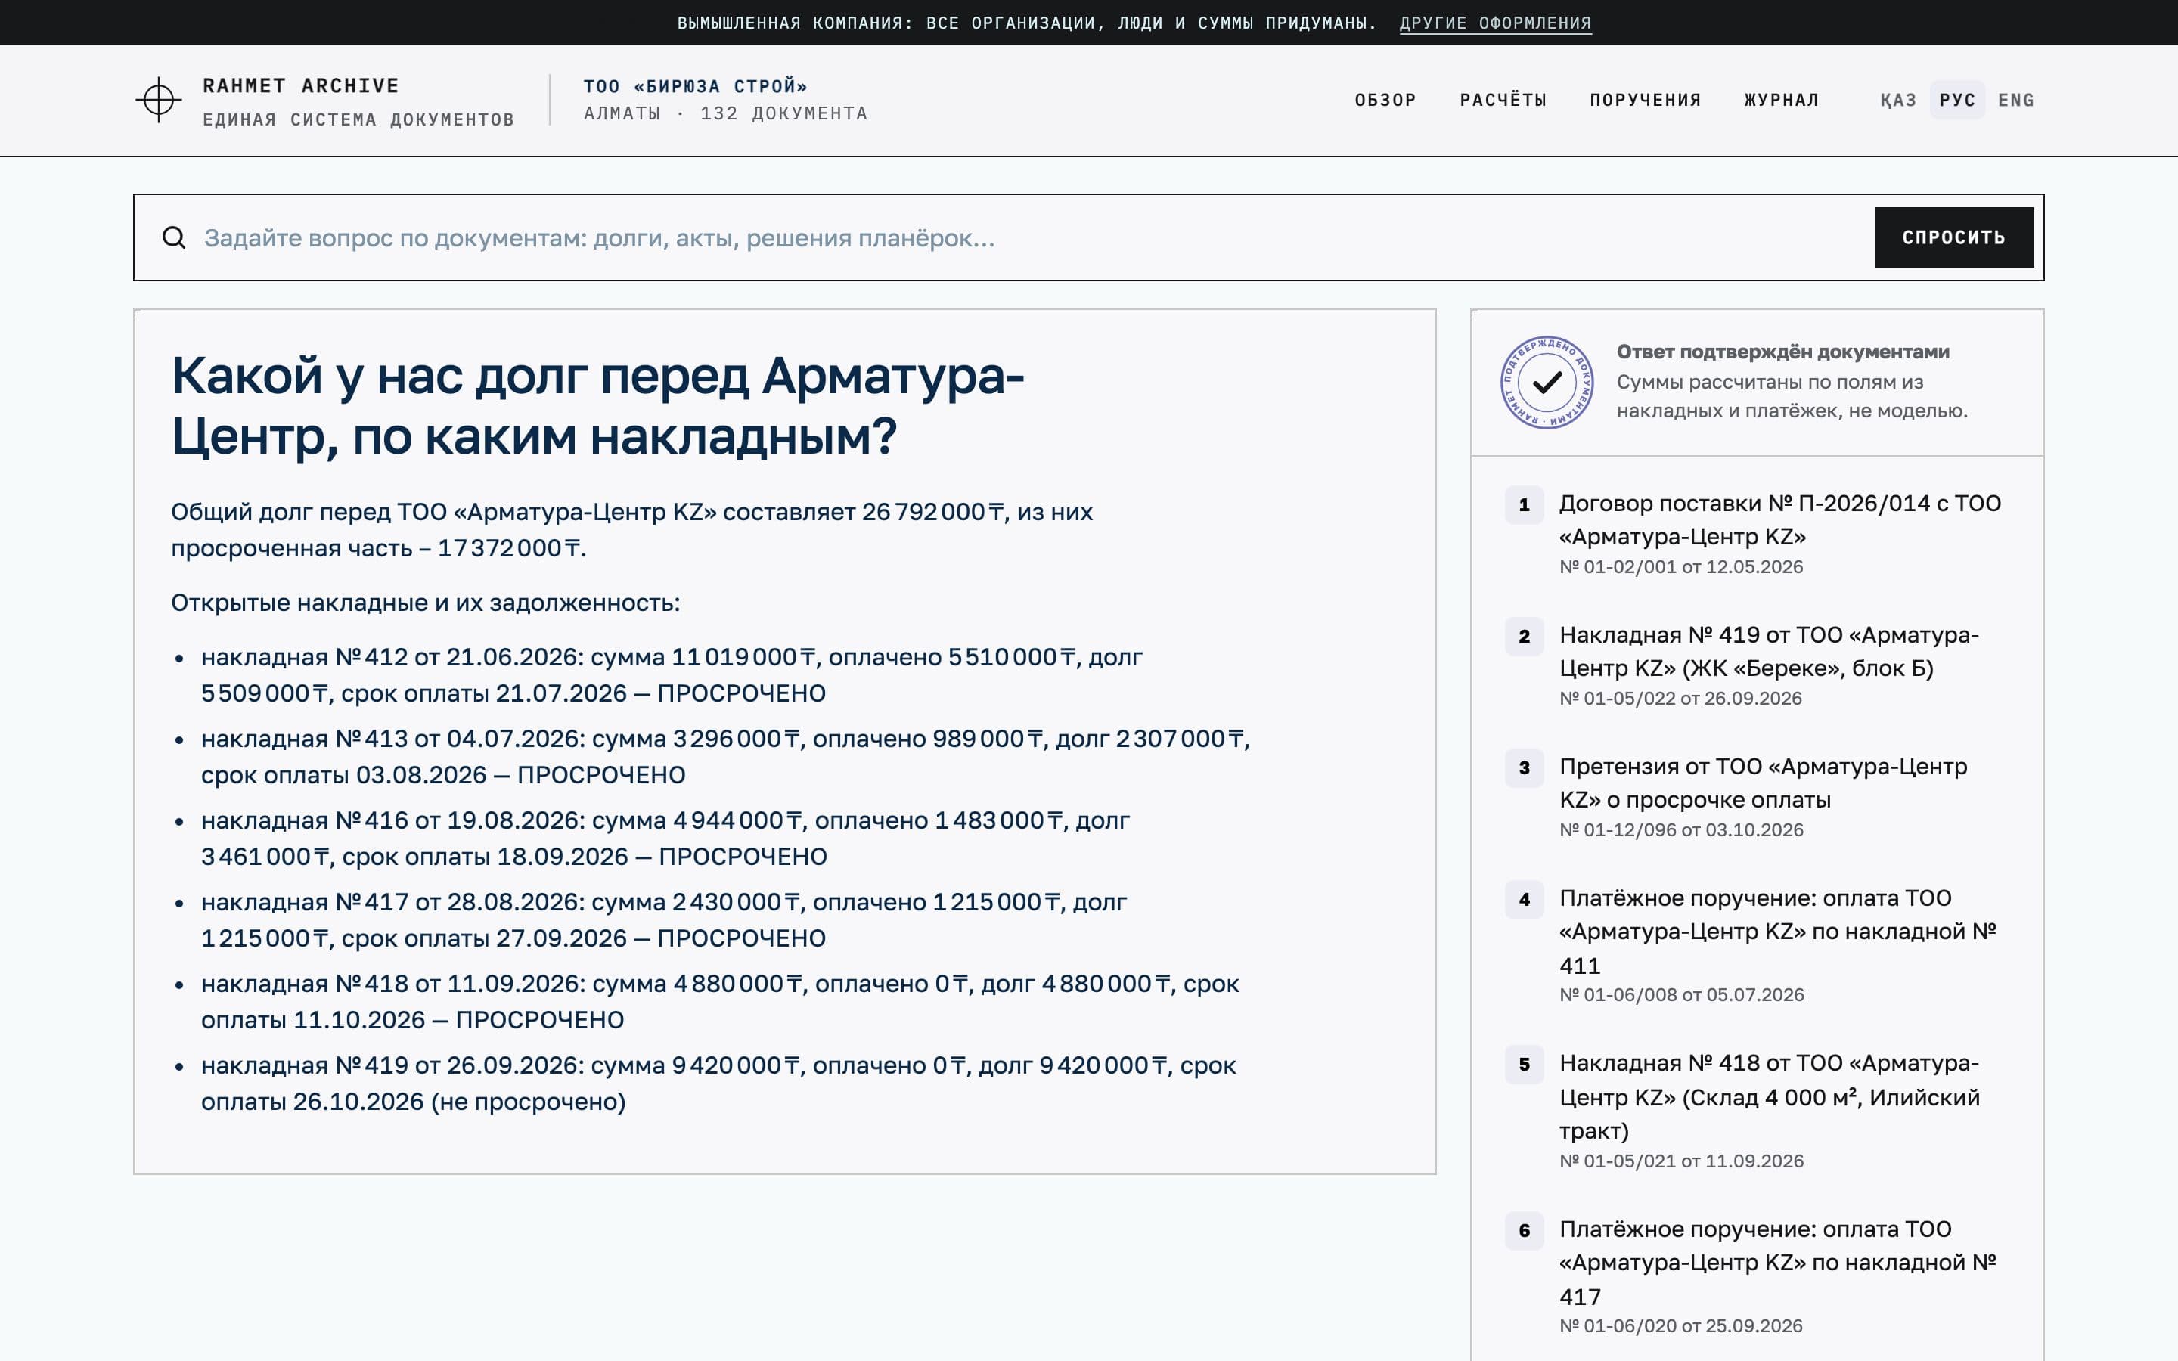Click source number badge 5
2178x1361 pixels.
tap(1524, 1065)
